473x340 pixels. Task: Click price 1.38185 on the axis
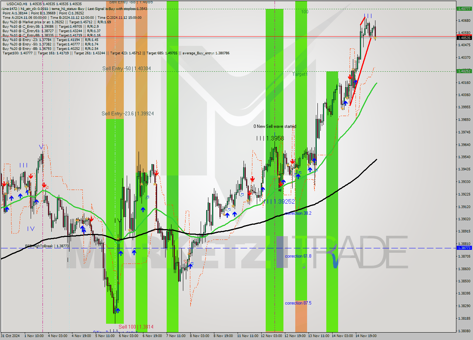coord(464,318)
